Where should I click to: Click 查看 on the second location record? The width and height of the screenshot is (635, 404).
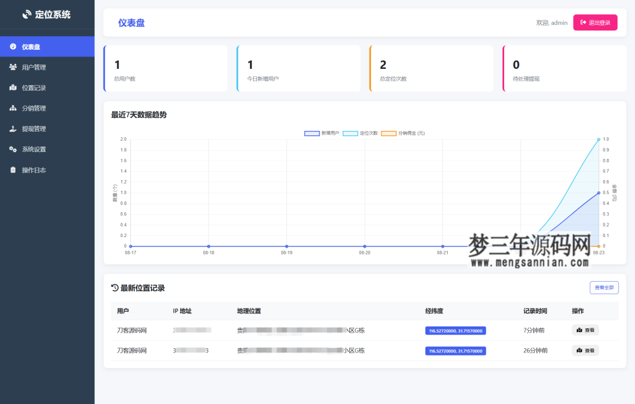[x=585, y=350]
